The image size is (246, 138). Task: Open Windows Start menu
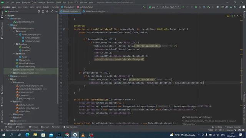pos(4,135)
